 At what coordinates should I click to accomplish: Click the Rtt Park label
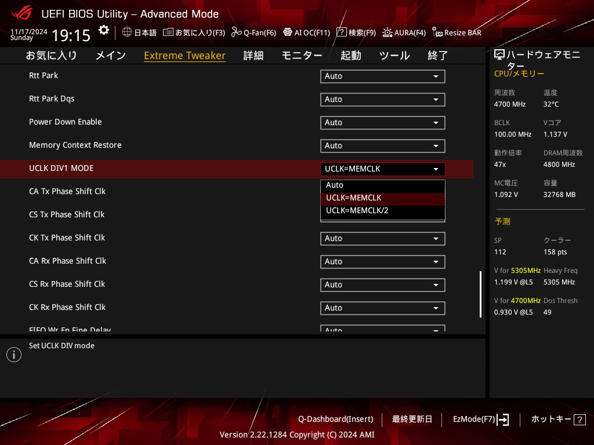pos(44,75)
